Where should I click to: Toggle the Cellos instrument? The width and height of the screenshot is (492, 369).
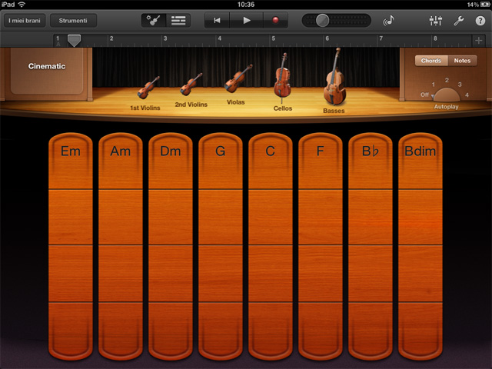282,81
